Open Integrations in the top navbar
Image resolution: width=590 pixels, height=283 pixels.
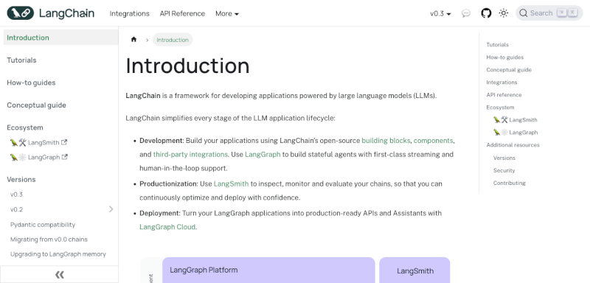130,13
